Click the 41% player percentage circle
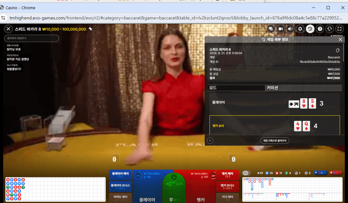The image size is (348, 203). pos(138,176)
